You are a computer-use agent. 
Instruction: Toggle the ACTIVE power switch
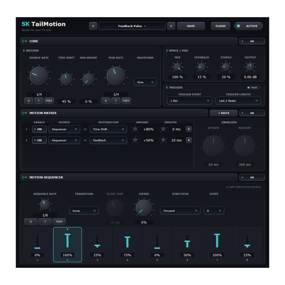(248, 26)
